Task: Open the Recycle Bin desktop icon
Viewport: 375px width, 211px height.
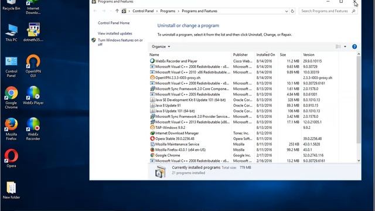Action: tap(11, 5)
